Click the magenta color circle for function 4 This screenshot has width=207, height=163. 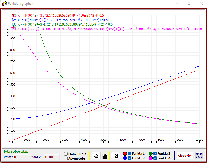click(x=151, y=158)
